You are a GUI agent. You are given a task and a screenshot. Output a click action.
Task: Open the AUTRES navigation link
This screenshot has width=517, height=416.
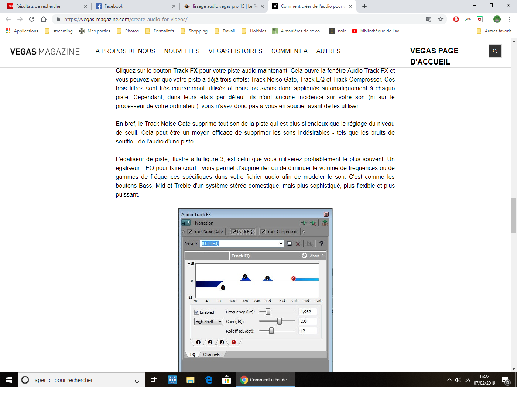[328, 51]
